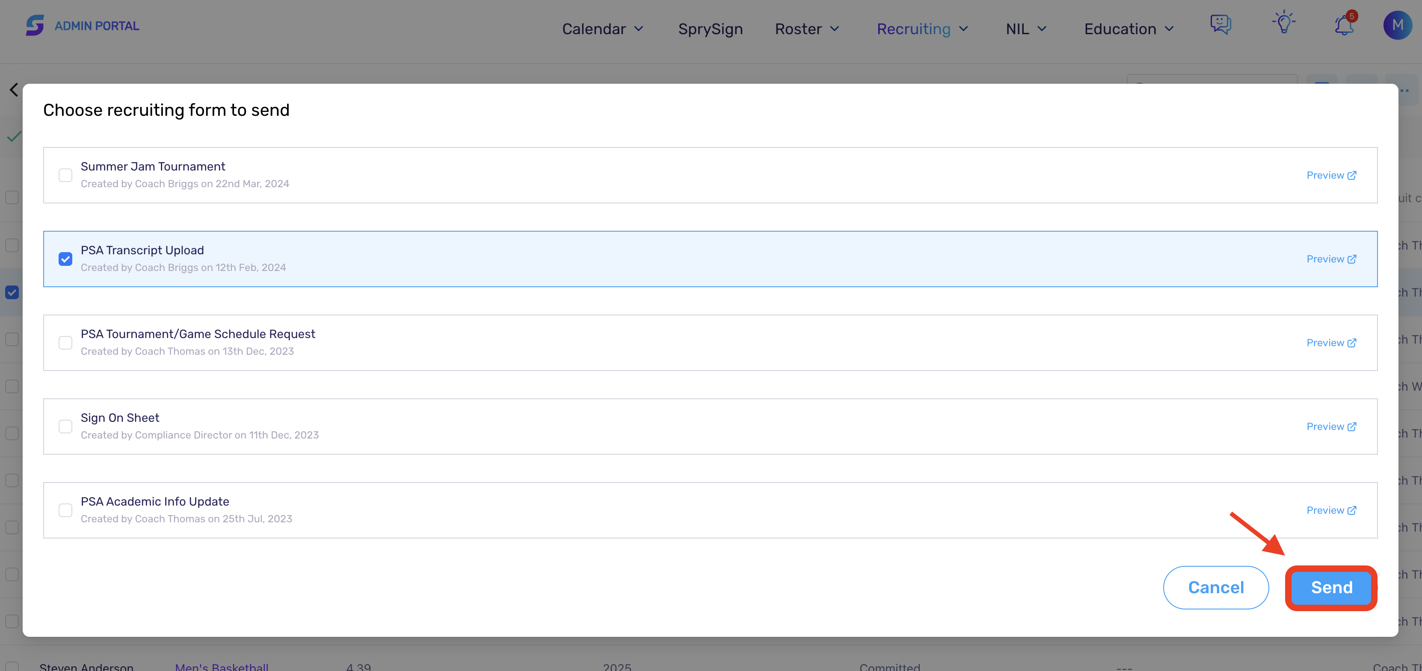This screenshot has height=671, width=1422.
Task: Click 'Created by Coach Thomas on 25th Jul, 2023'
Action: pos(187,519)
